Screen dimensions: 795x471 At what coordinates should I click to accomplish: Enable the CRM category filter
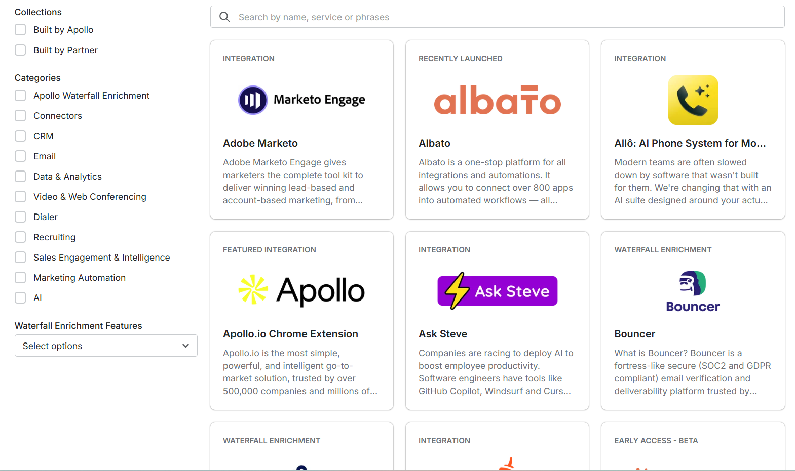click(20, 136)
